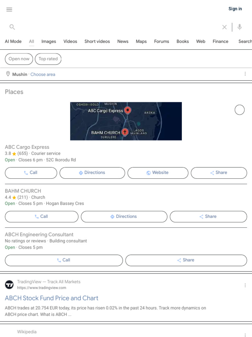
Task: Click the tradingview.com URL text
Action: [42, 288]
